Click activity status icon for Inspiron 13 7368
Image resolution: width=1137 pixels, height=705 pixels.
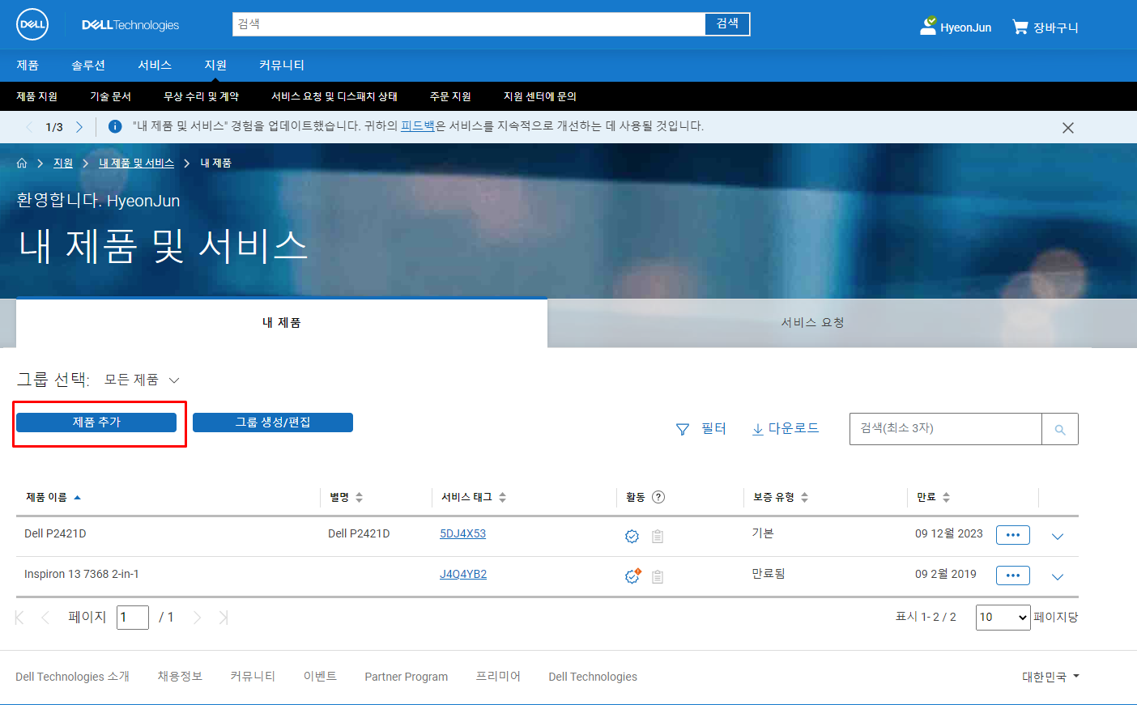632,575
